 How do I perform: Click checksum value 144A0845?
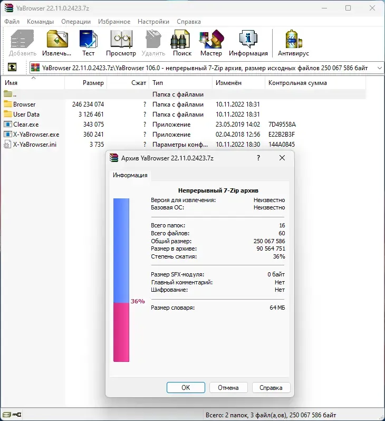click(x=282, y=144)
